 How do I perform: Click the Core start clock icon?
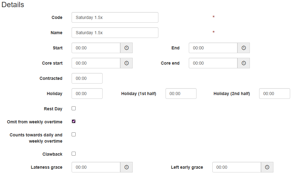[126, 63]
